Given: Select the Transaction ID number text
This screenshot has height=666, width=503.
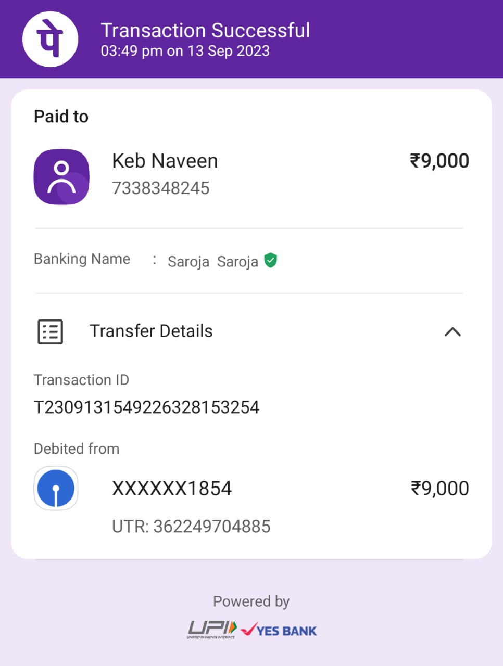Looking at the screenshot, I should tap(146, 407).
